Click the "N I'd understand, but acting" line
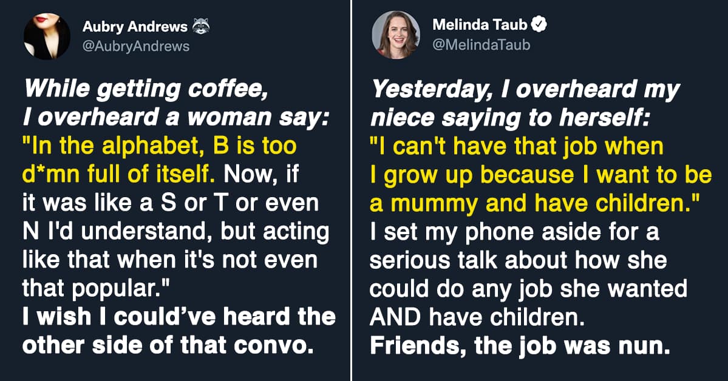 point(175,232)
